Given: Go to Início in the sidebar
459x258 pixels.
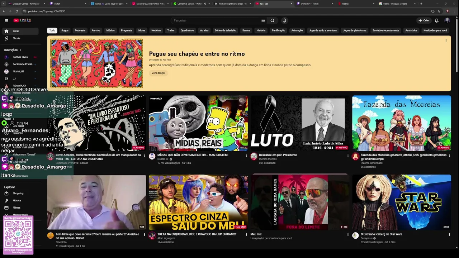Looking at the screenshot, I should [20, 31].
